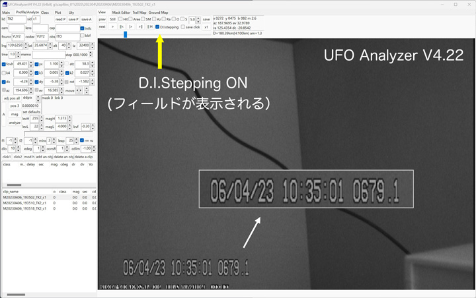Tick the Area overlay checkbox

point(130,19)
